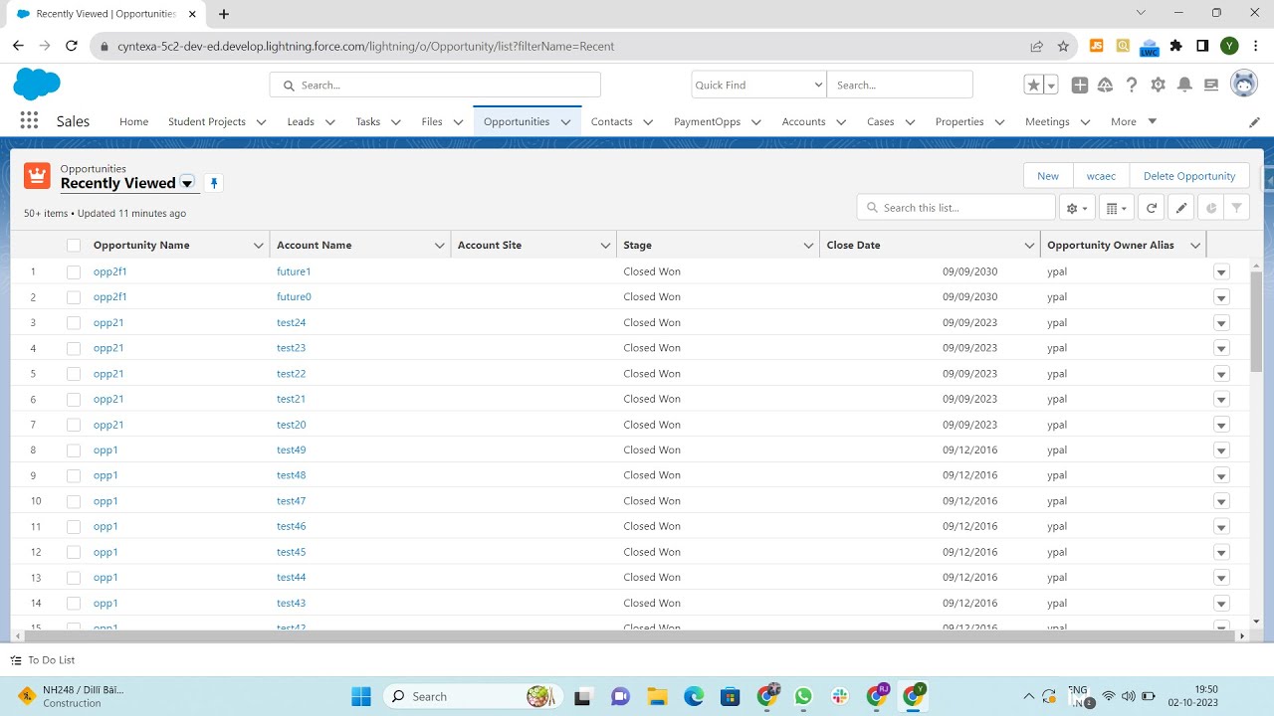Open Close Date column actions menu

click(x=1029, y=246)
